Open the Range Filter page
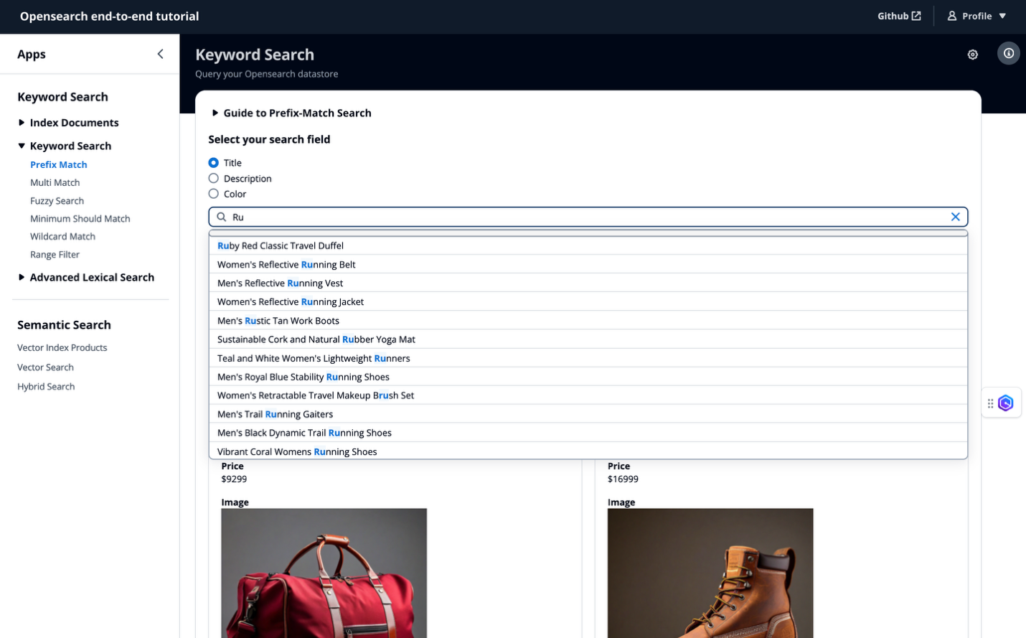The image size is (1026, 638). pyautogui.click(x=55, y=255)
